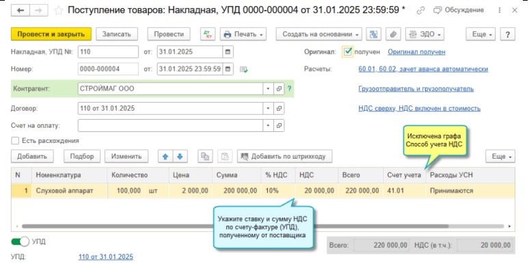Click the Провести и закрыть button
The width and height of the screenshot is (529, 279).
tap(51, 34)
